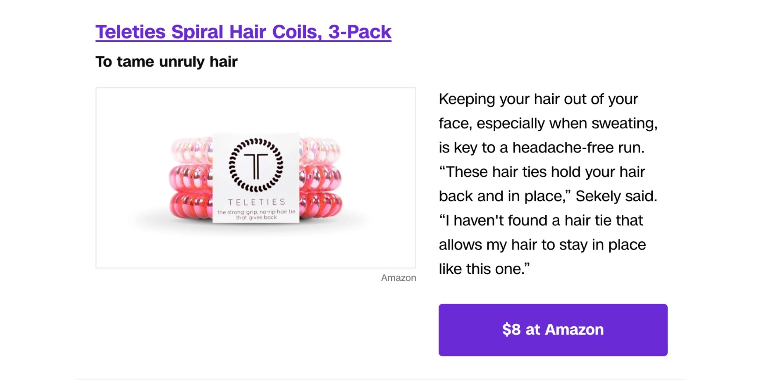Click the phrase 'headache-free run'
This screenshot has height=380, width=766.
(x=578, y=147)
